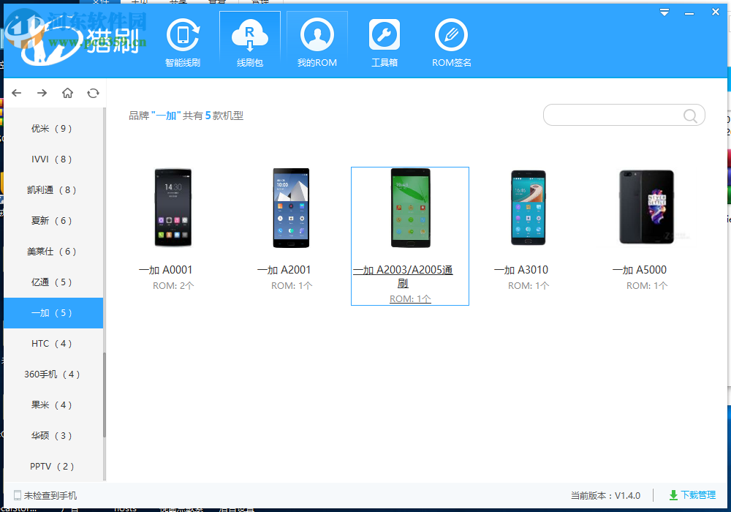The width and height of the screenshot is (731, 512).
Task: Click the 一加 A3010 model name
Action: tap(521, 270)
